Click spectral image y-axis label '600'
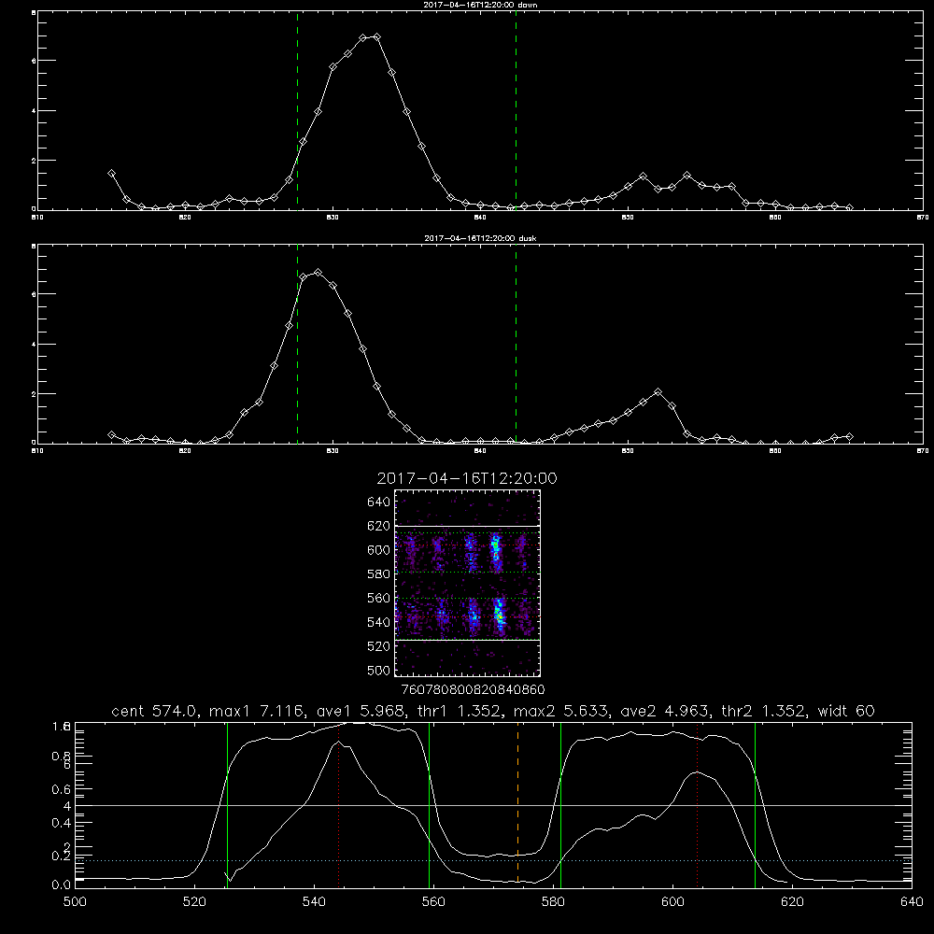This screenshot has height=934, width=934. click(x=379, y=550)
